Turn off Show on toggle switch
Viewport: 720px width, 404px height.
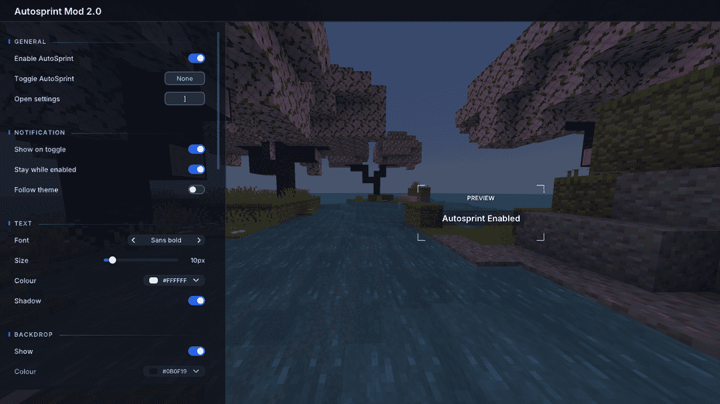(196, 149)
